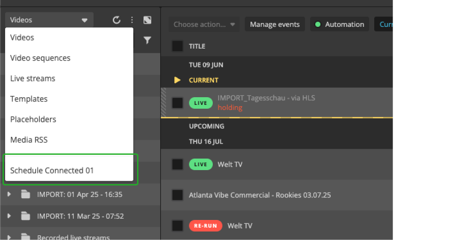Click the green LIVE badge on Welt TV
This screenshot has height=240, width=452.
point(201,164)
